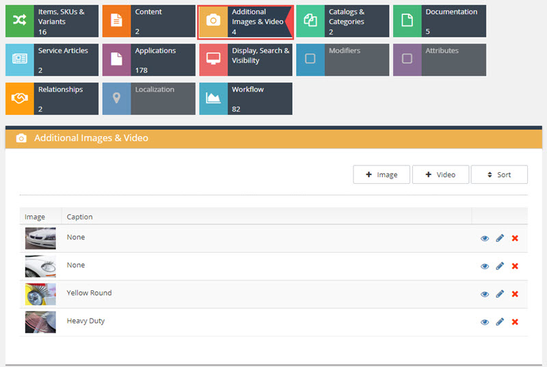Open the Service Articles tile
The image size is (547, 367).
(x=52, y=59)
